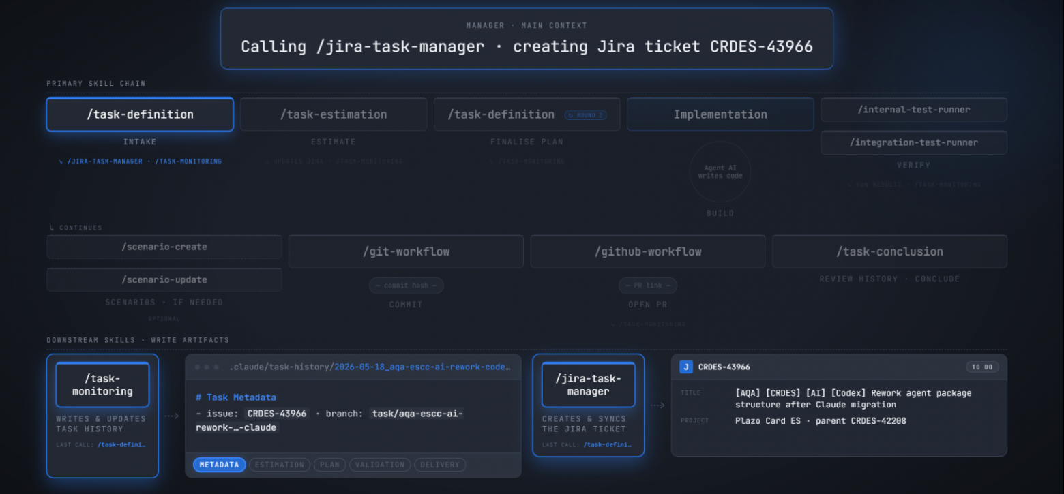Open the /internal-test-runner card
This screenshot has height=494, width=1064.
pyautogui.click(x=914, y=110)
